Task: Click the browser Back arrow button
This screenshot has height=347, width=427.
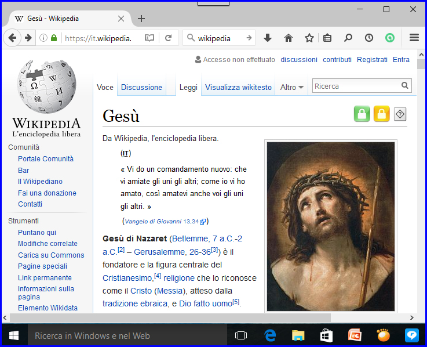Action: pyautogui.click(x=12, y=38)
